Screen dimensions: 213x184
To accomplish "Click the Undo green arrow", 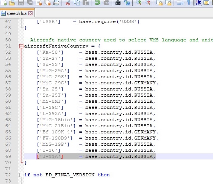I will pos(97,2).
